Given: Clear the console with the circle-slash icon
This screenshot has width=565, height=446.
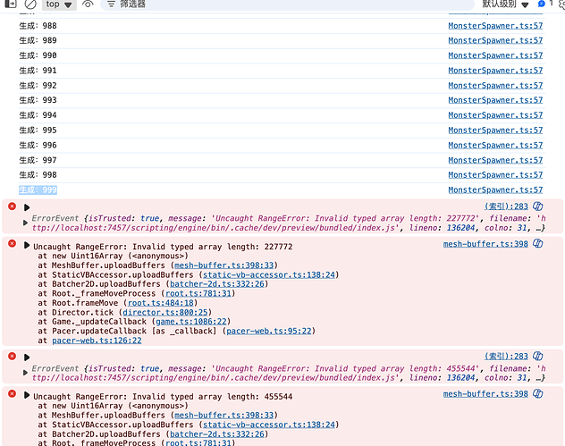Looking at the screenshot, I should click(x=30, y=4).
